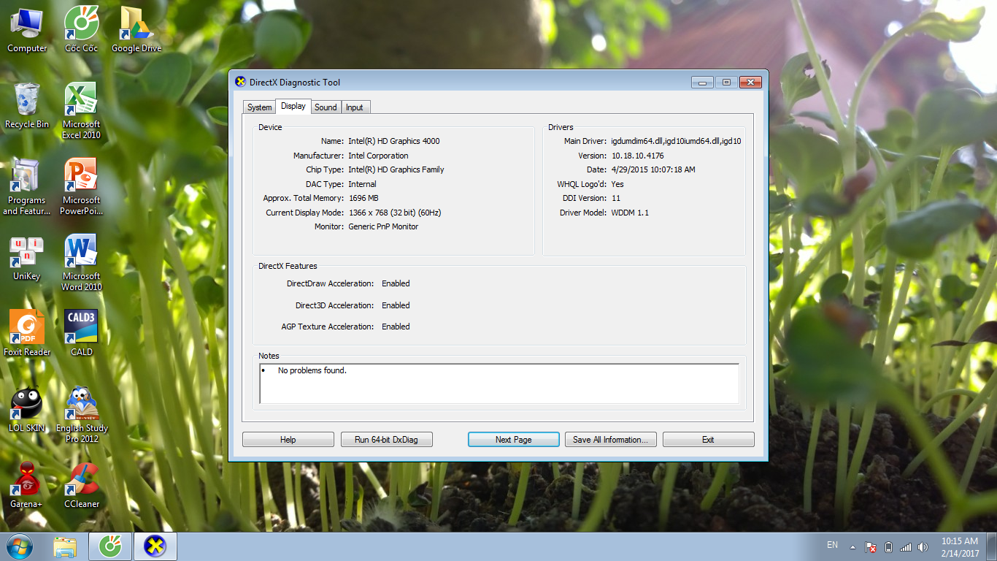
Task: Click the volume speaker tray icon
Action: point(923,546)
